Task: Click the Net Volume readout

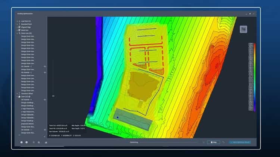Action: coord(59,132)
